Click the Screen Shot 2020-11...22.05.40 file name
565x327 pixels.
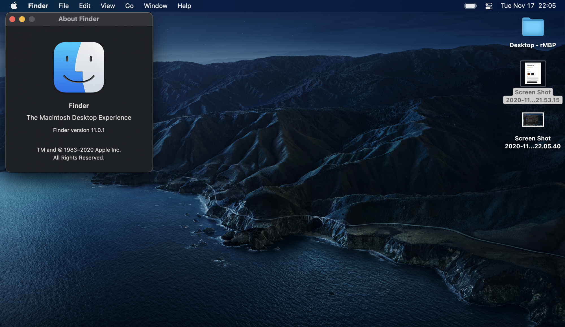point(533,142)
